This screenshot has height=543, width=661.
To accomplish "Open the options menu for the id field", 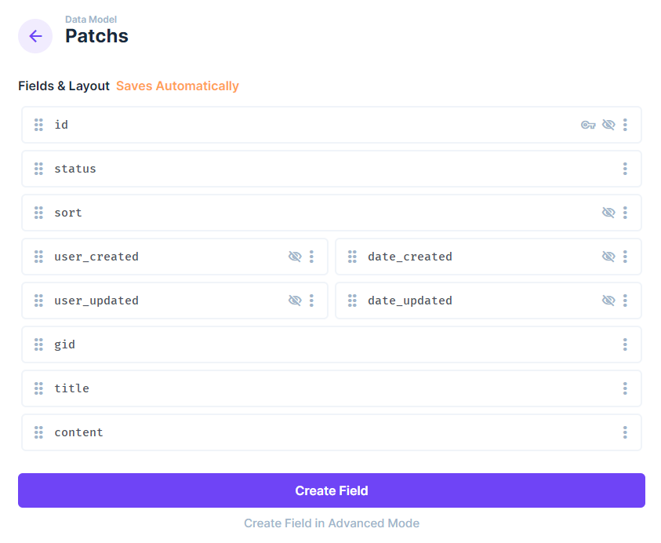I will coord(625,125).
